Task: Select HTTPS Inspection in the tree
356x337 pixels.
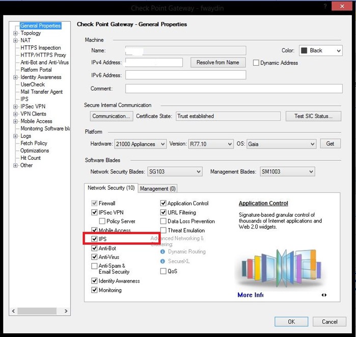Action: click(x=41, y=48)
